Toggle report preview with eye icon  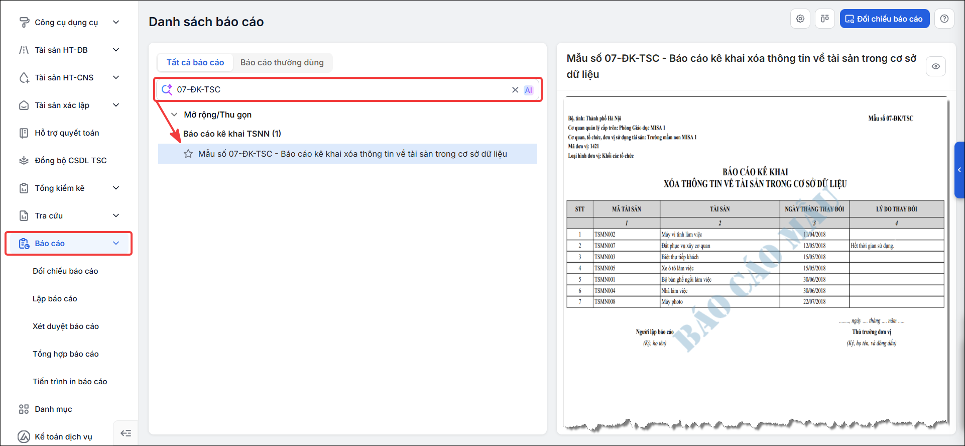click(936, 66)
